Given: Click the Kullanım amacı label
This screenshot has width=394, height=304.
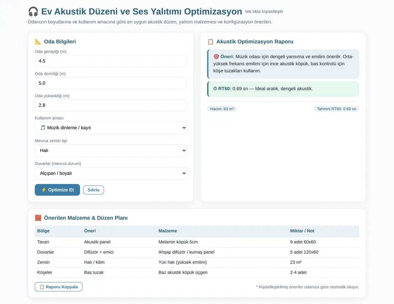Looking at the screenshot, I should coord(49,118).
